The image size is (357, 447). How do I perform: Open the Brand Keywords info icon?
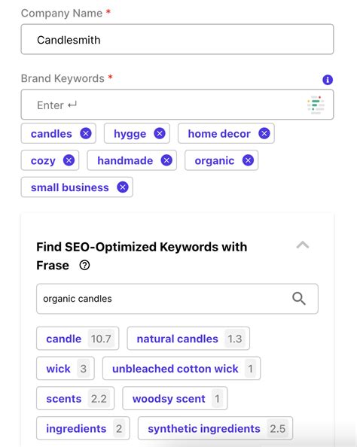point(328,80)
